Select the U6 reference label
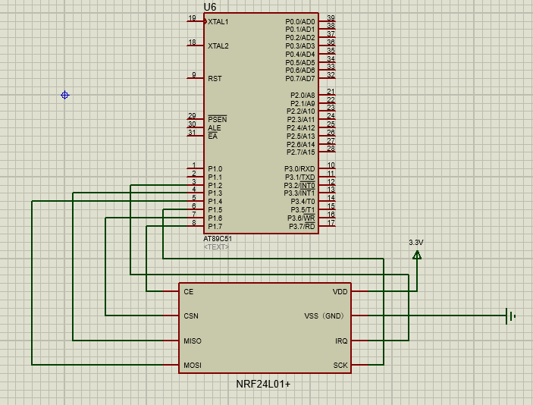The image size is (533, 405). tap(210, 7)
